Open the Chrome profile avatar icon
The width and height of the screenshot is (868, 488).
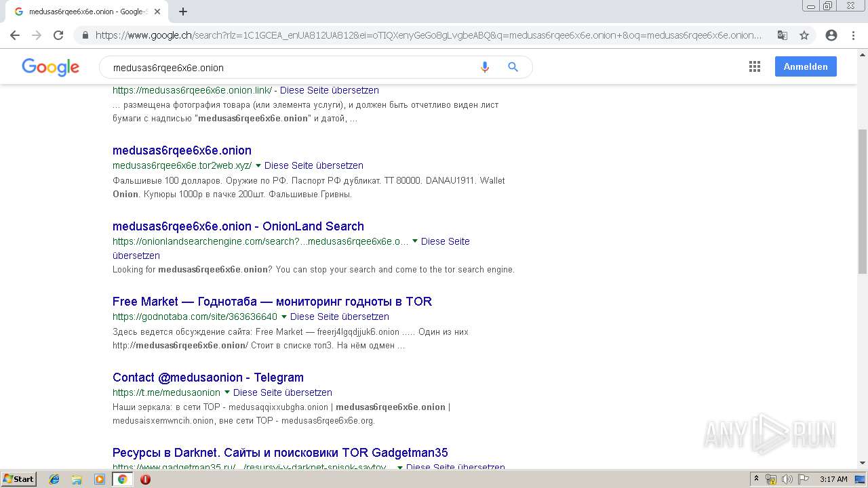coord(831,35)
